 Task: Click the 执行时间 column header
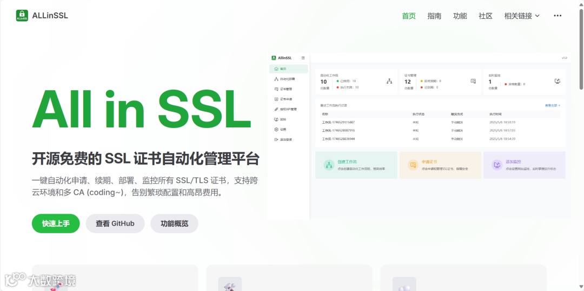496,114
